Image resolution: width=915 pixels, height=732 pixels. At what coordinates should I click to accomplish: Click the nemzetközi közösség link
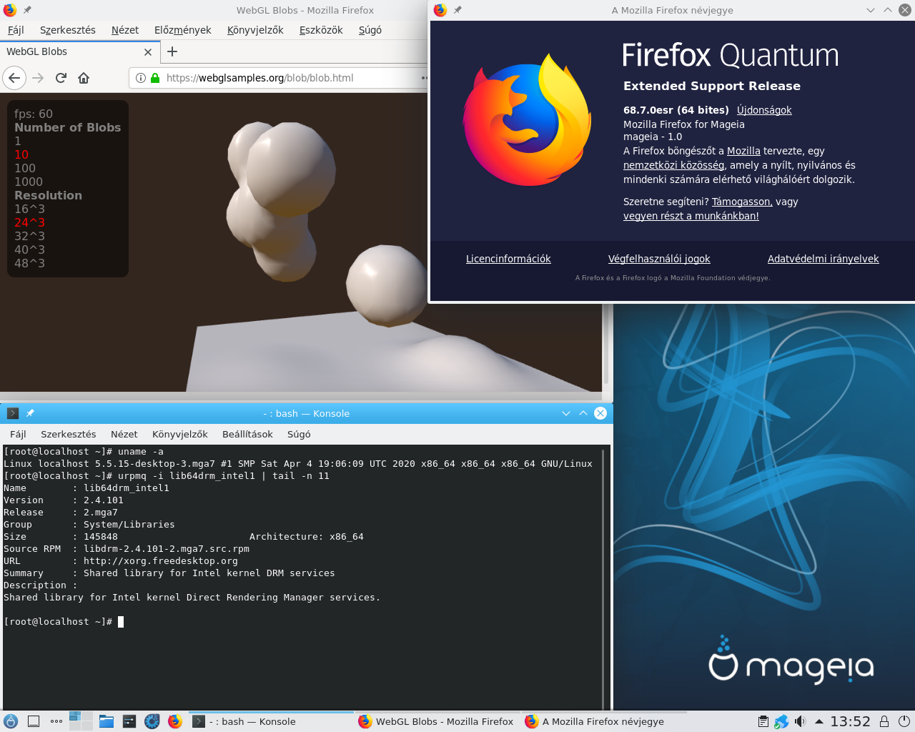(x=674, y=165)
